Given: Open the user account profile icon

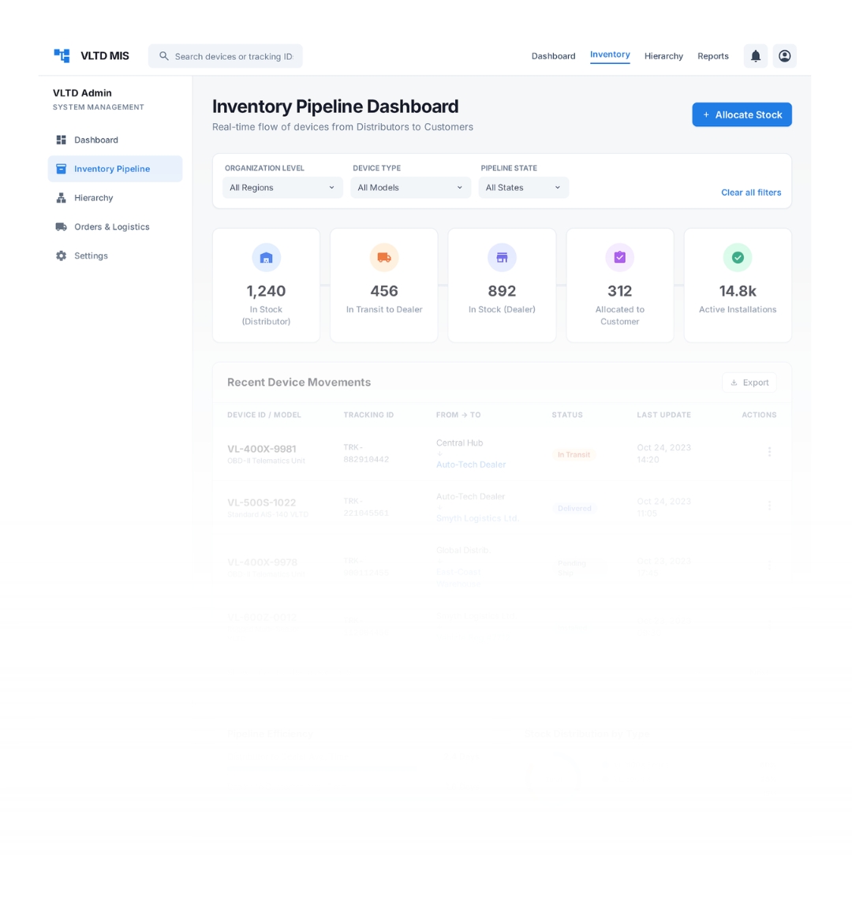Looking at the screenshot, I should (x=784, y=56).
